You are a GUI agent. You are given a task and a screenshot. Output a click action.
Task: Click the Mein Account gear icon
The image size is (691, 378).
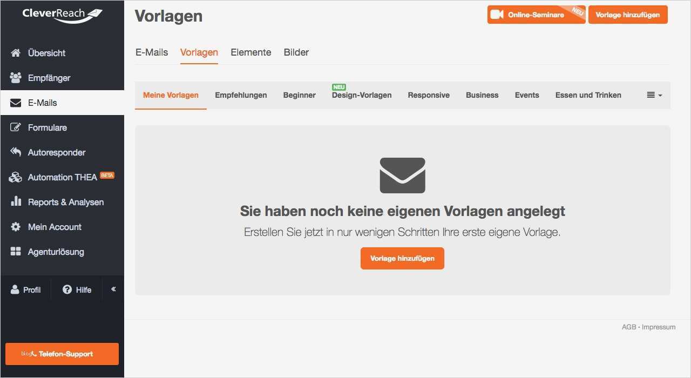pyautogui.click(x=15, y=226)
